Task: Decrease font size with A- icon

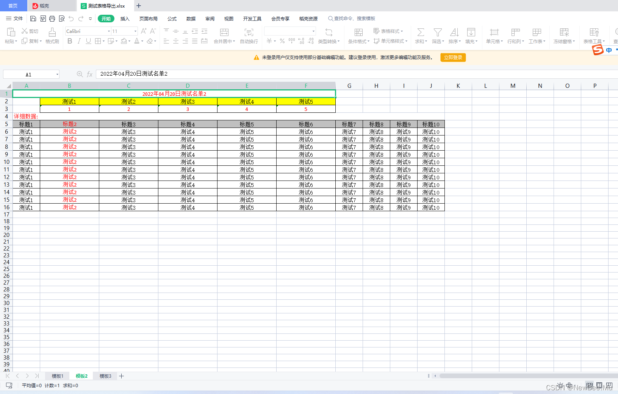Action: [x=153, y=31]
